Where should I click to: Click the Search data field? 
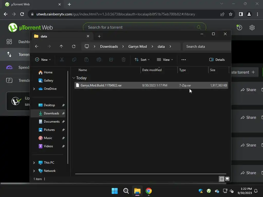(x=207, y=46)
